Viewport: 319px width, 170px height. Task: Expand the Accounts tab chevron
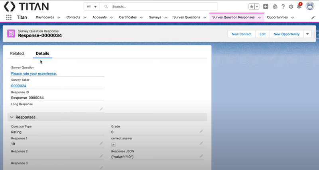[x=111, y=17]
